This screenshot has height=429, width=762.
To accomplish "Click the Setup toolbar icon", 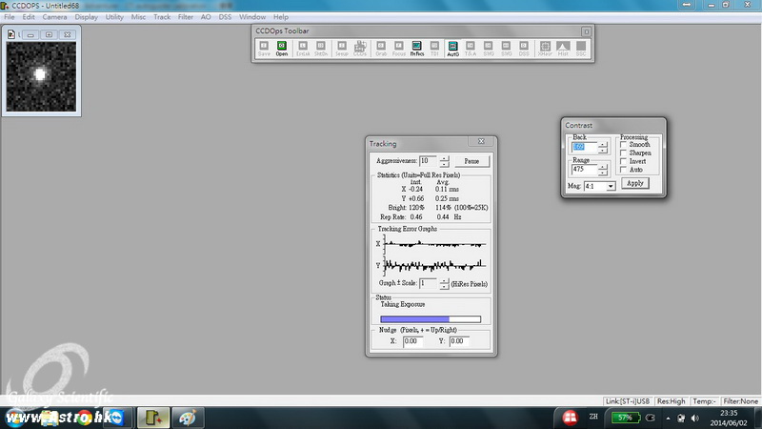I will 341,49.
